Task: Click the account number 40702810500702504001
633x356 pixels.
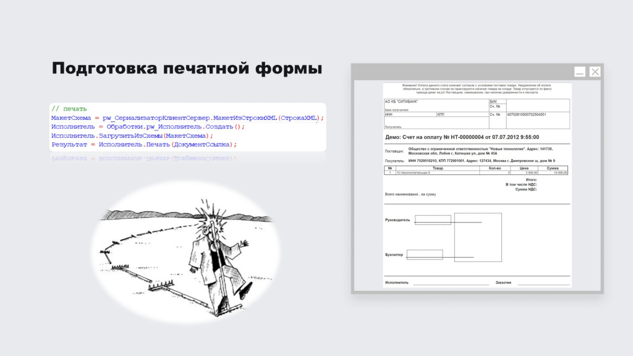Action: [x=527, y=114]
